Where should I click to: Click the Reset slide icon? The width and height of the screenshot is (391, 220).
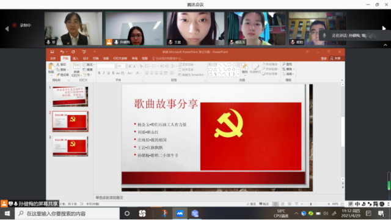tap(88, 70)
